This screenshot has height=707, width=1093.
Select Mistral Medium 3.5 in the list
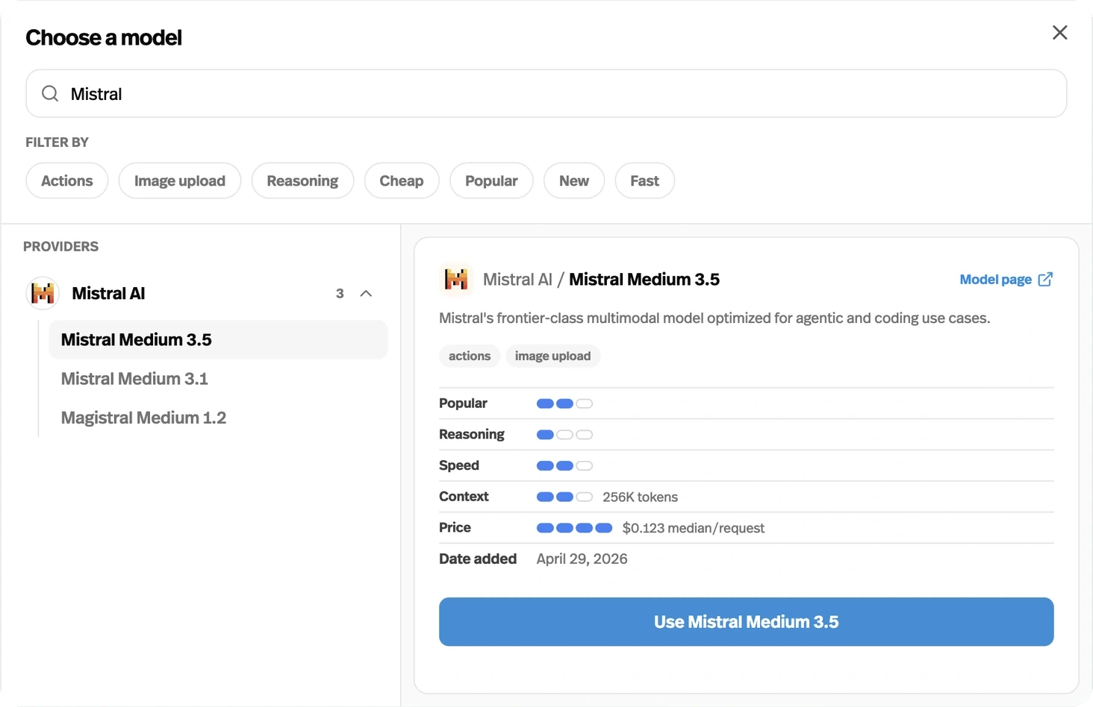(x=218, y=339)
